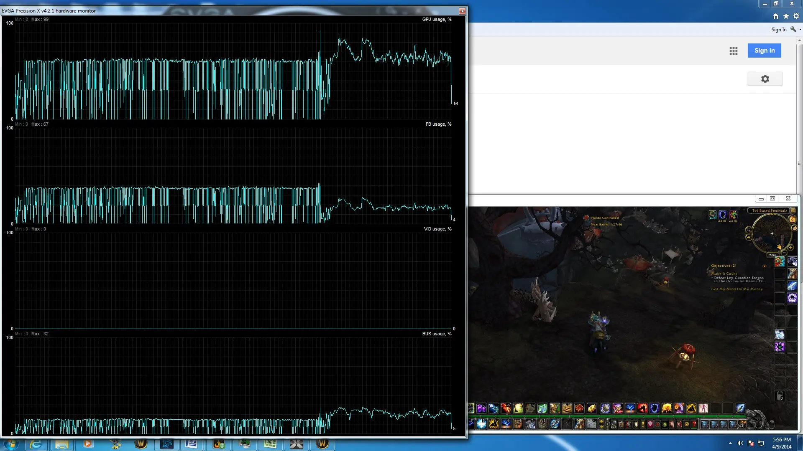Open the volume speaker tray icon

(740, 443)
